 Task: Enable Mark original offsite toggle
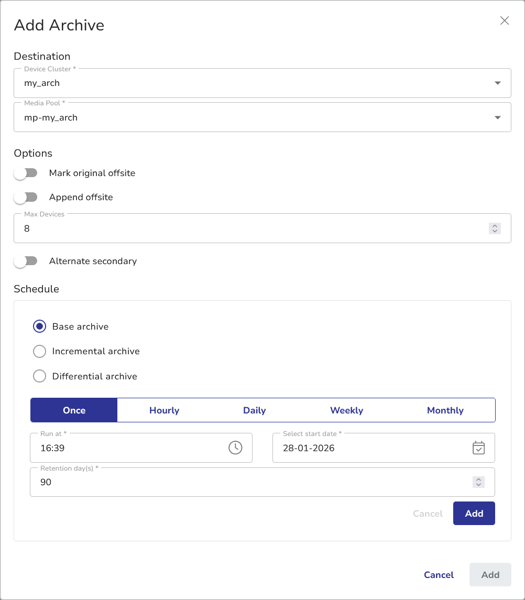click(26, 173)
